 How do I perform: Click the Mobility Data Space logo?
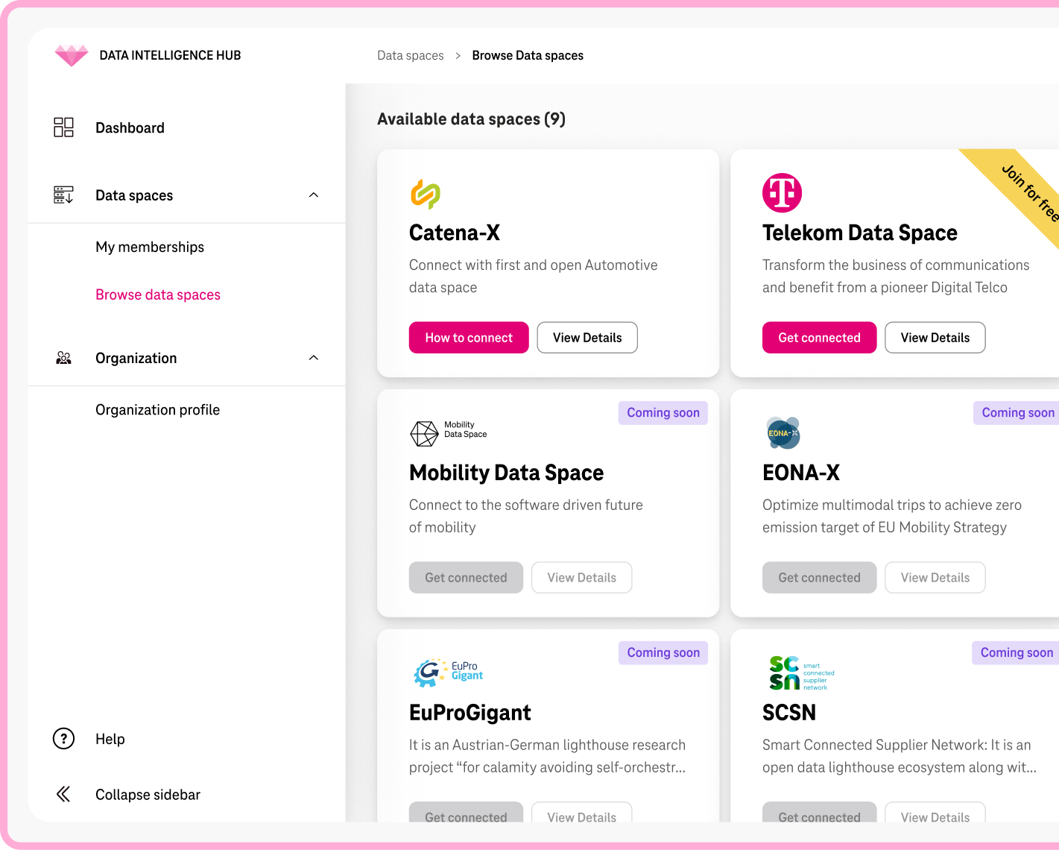click(449, 432)
